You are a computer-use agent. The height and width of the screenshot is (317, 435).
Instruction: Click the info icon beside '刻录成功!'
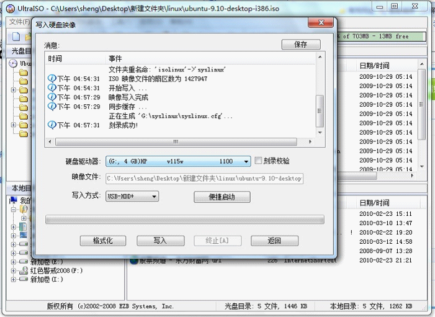[52, 125]
